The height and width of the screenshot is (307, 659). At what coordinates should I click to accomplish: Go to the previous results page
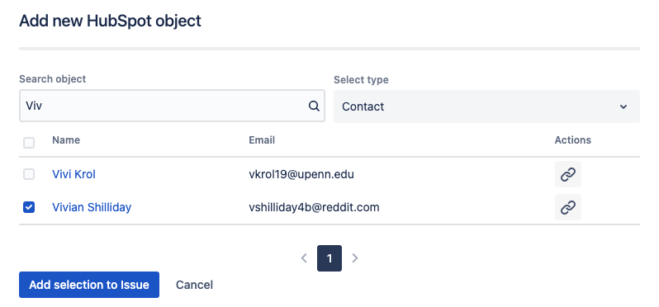click(x=304, y=257)
